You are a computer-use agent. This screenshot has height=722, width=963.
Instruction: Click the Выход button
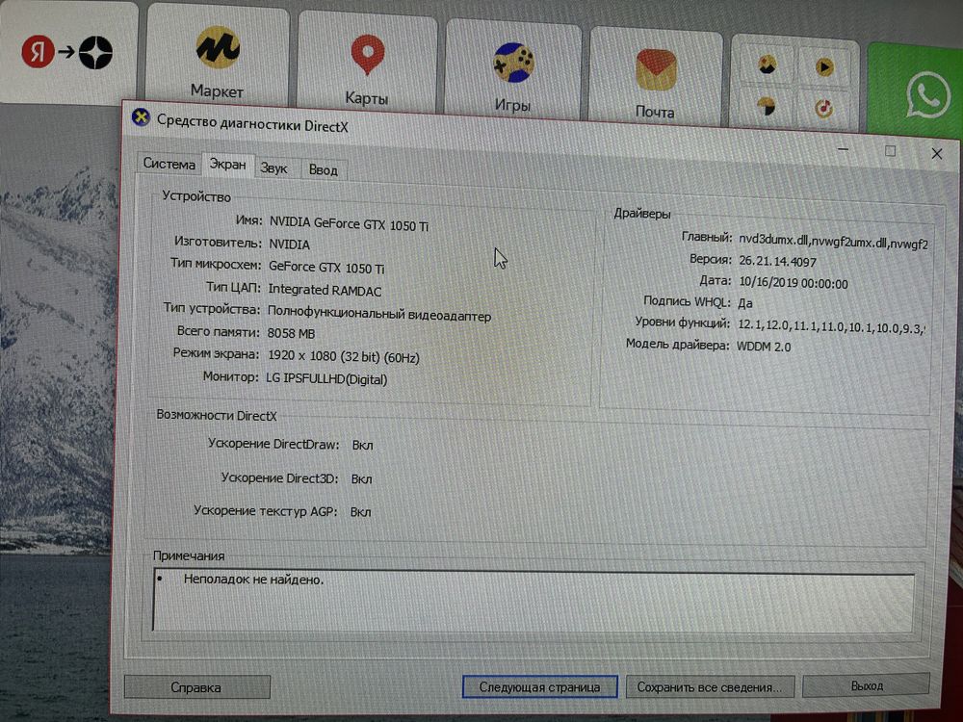pos(866,685)
